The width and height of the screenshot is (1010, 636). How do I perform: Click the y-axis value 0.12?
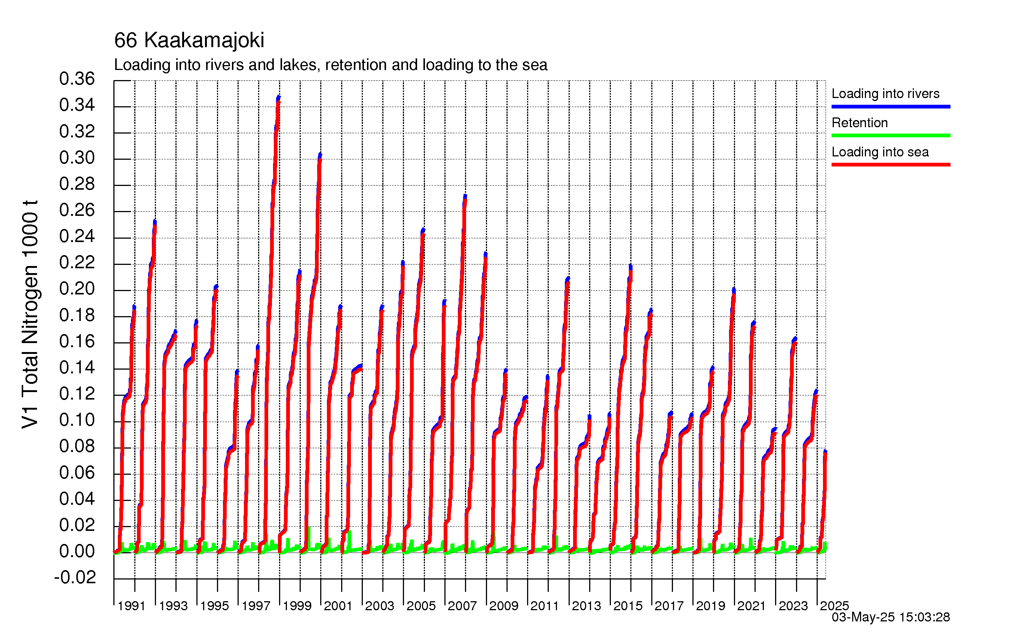(77, 394)
